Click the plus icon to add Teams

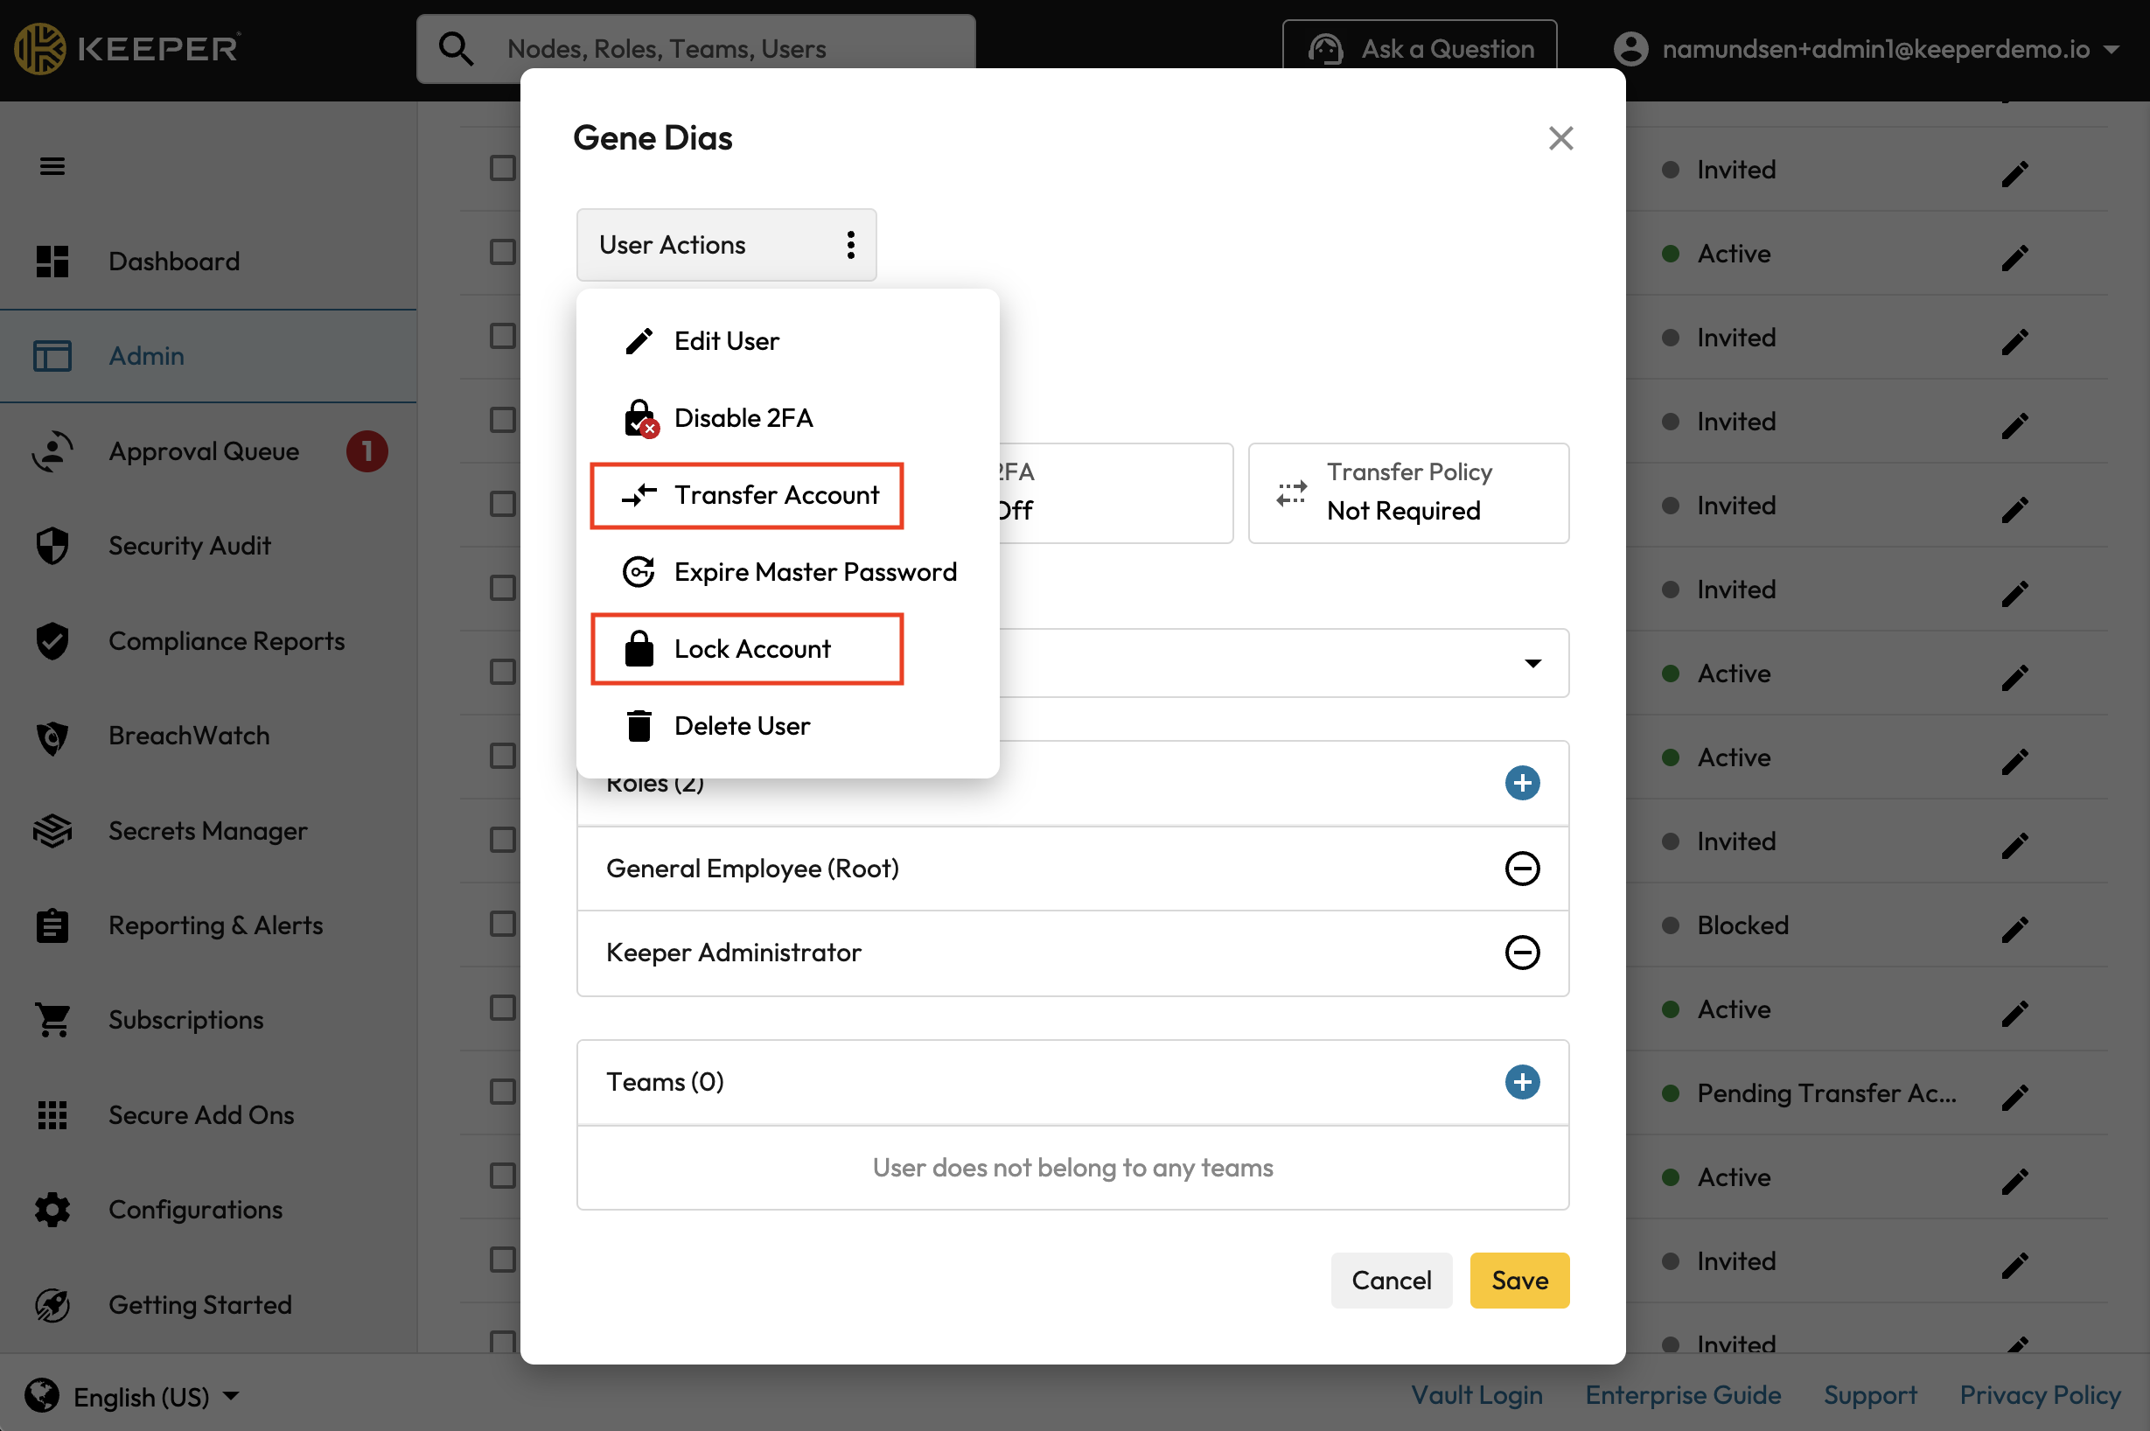click(1521, 1081)
